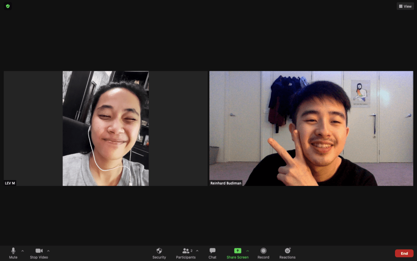Toggle camera off with Stop Video
The width and height of the screenshot is (417, 261).
click(x=39, y=251)
